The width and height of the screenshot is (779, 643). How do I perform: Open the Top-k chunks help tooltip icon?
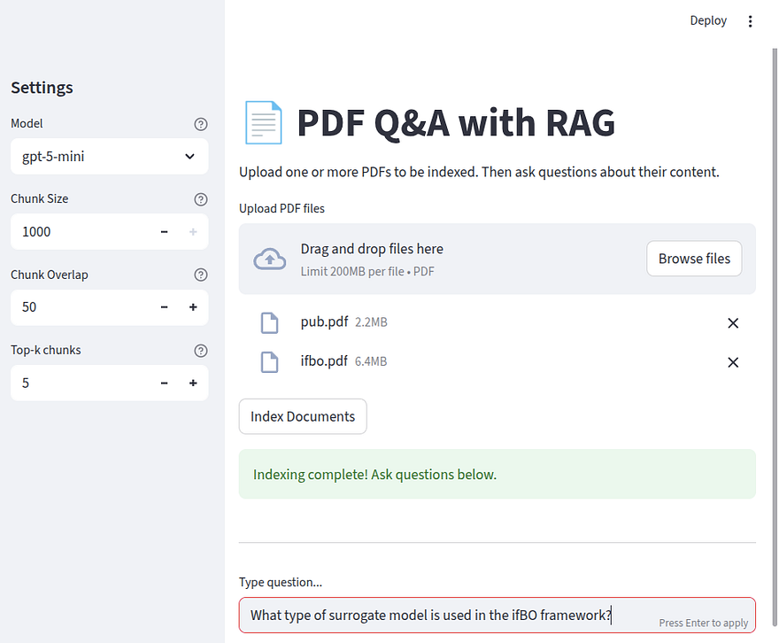[x=201, y=350]
